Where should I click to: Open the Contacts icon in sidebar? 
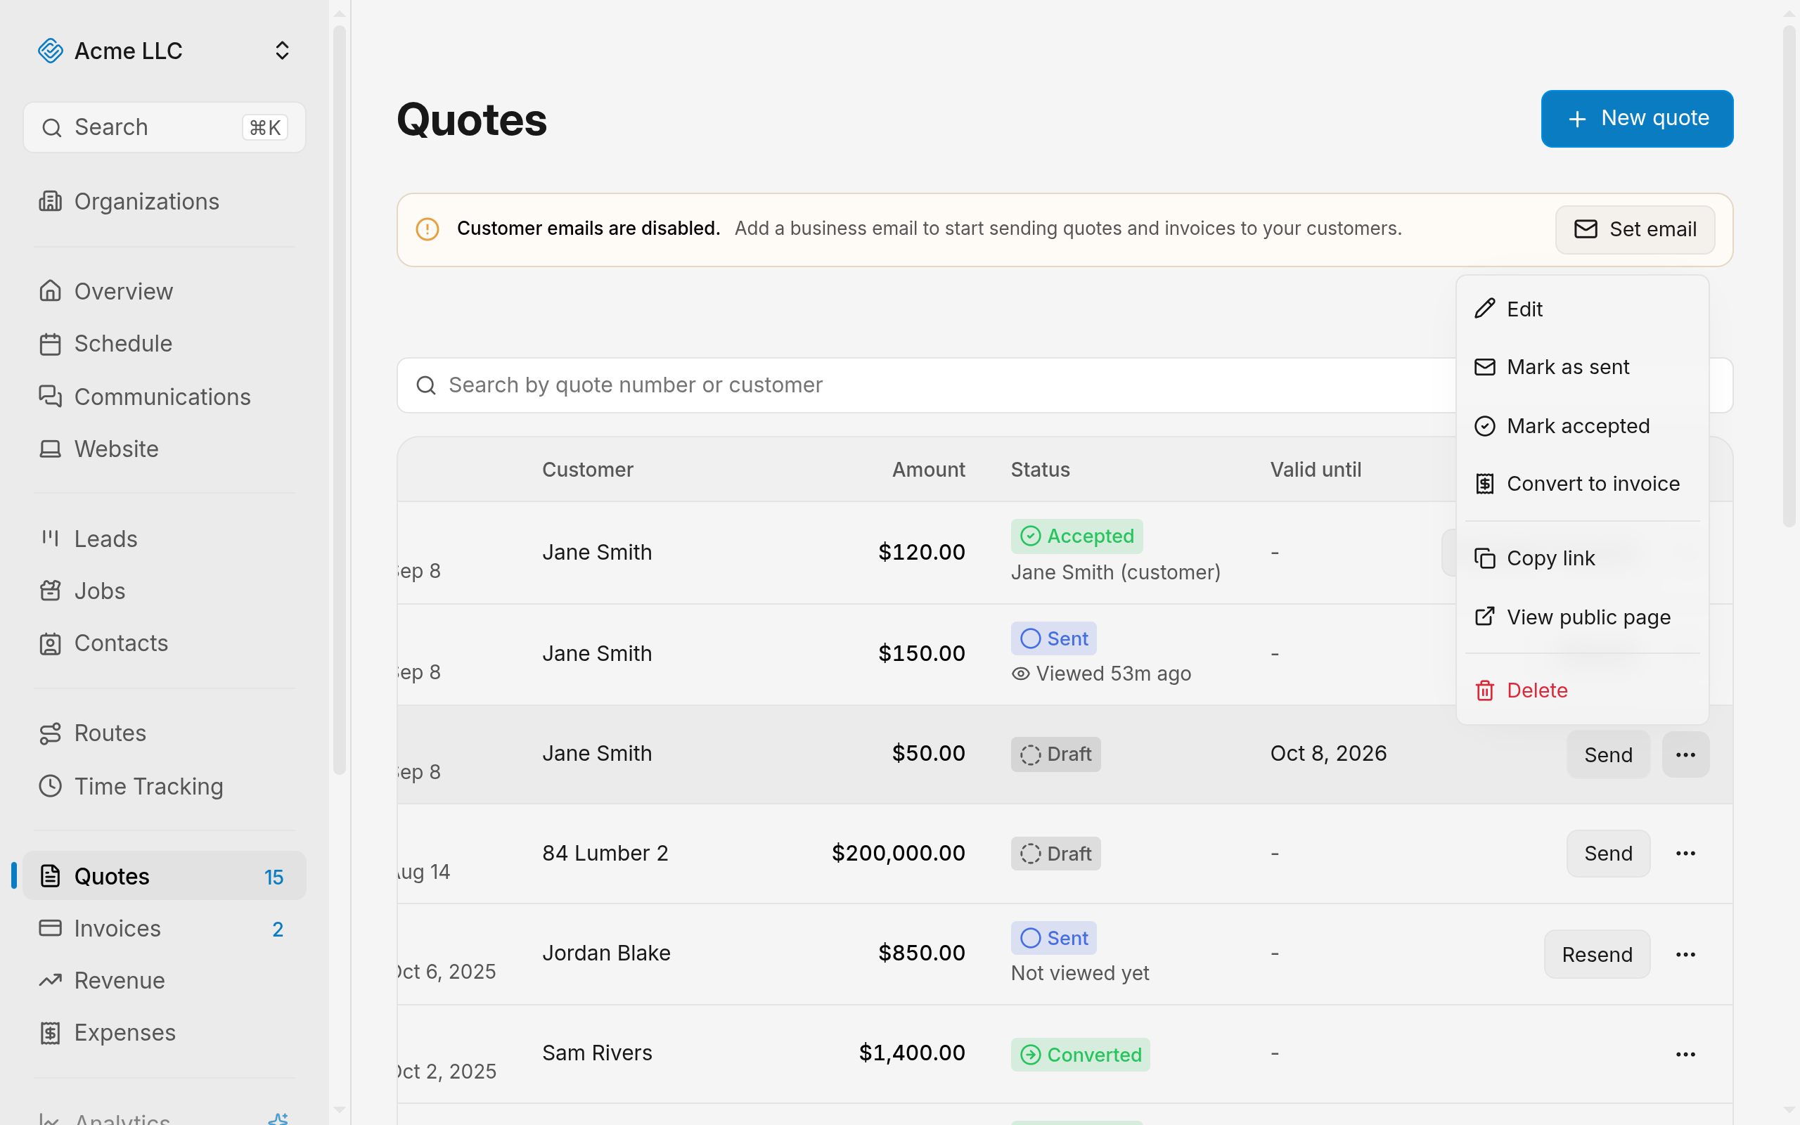(x=50, y=643)
